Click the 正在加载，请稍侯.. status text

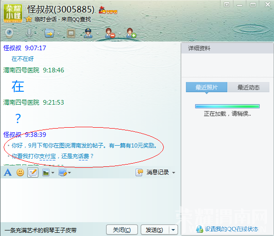227,114
